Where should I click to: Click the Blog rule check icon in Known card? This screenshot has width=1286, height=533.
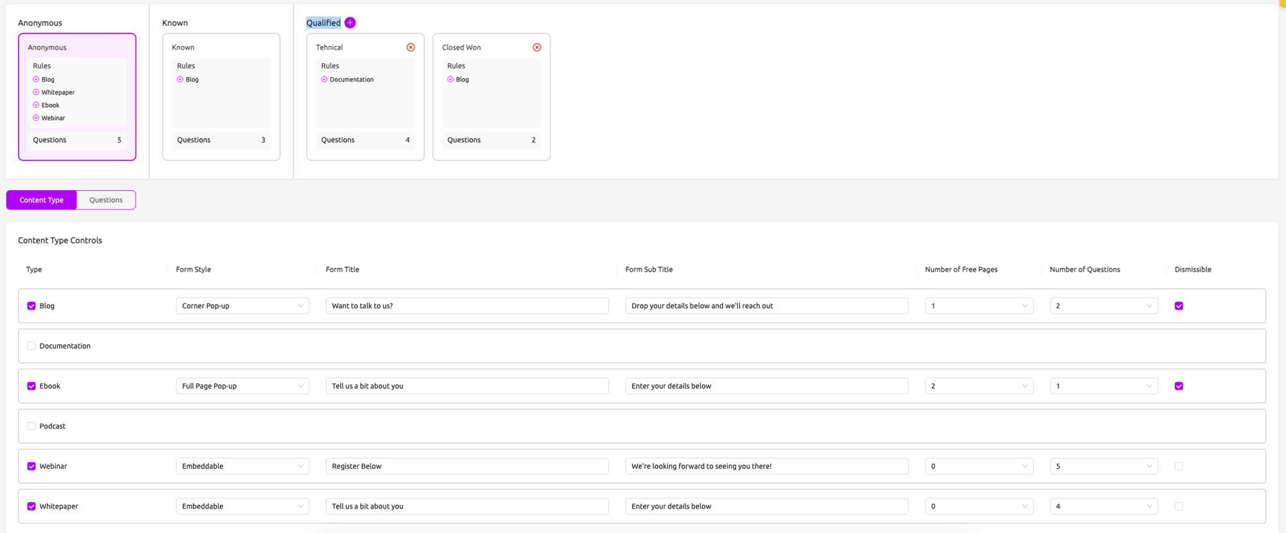coord(180,80)
